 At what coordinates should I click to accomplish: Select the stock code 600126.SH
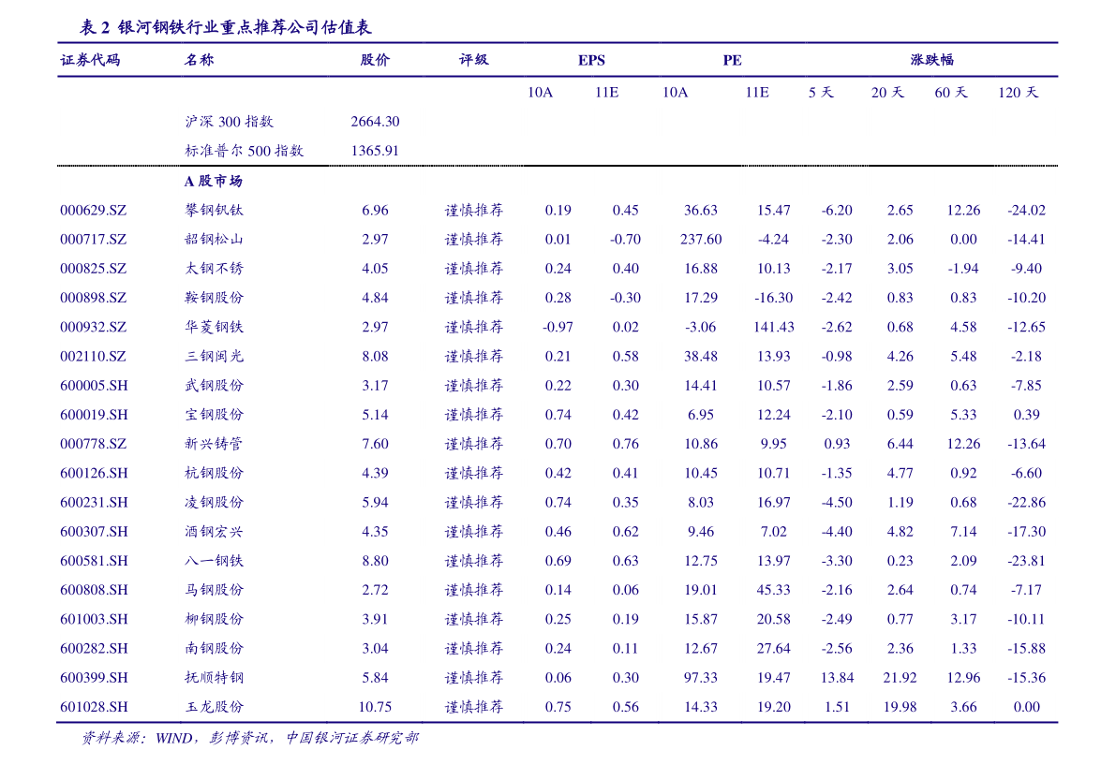point(94,474)
